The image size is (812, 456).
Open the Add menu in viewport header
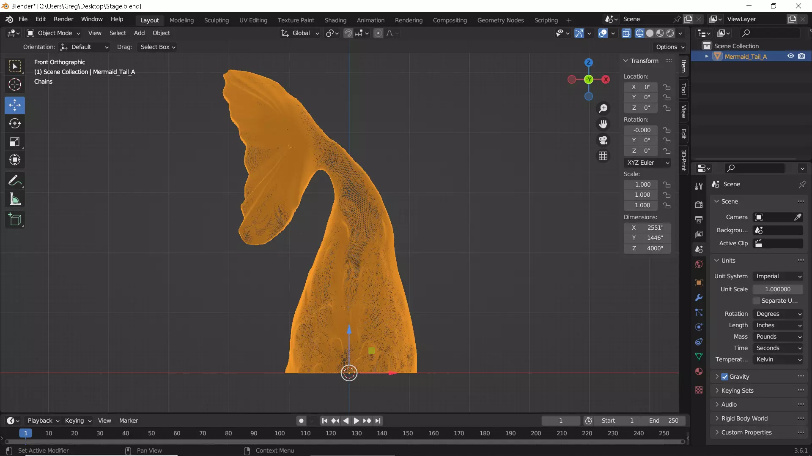click(139, 33)
